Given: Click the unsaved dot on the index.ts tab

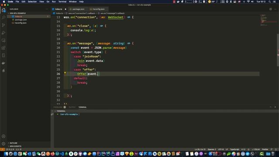Looking at the screenshot, I should pos(65,9).
